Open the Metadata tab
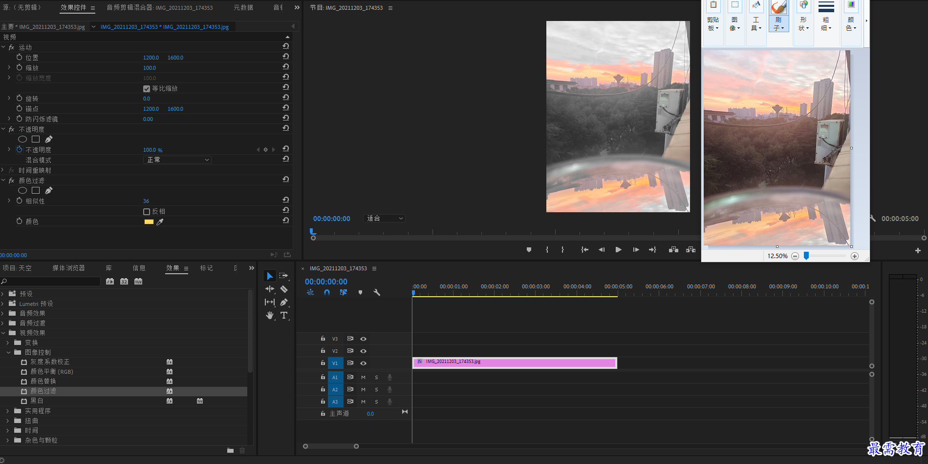 tap(243, 8)
